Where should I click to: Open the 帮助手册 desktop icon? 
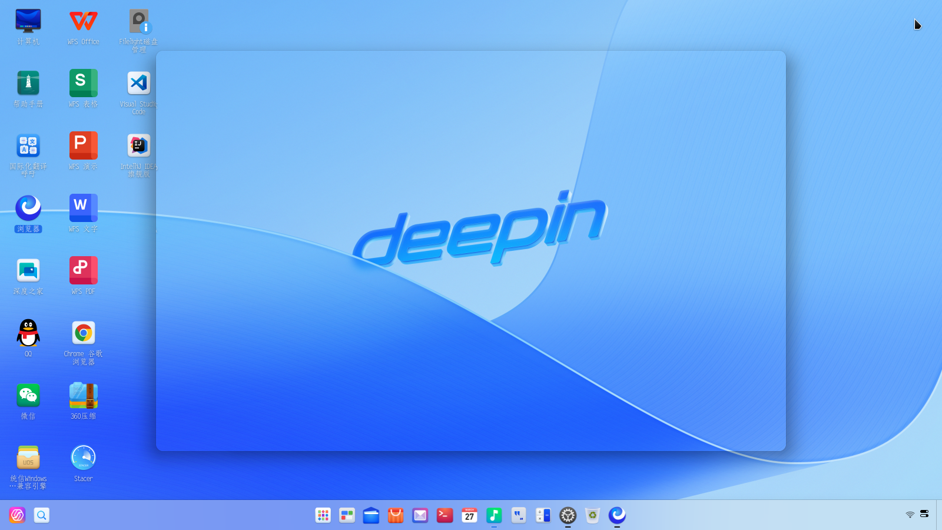28,83
